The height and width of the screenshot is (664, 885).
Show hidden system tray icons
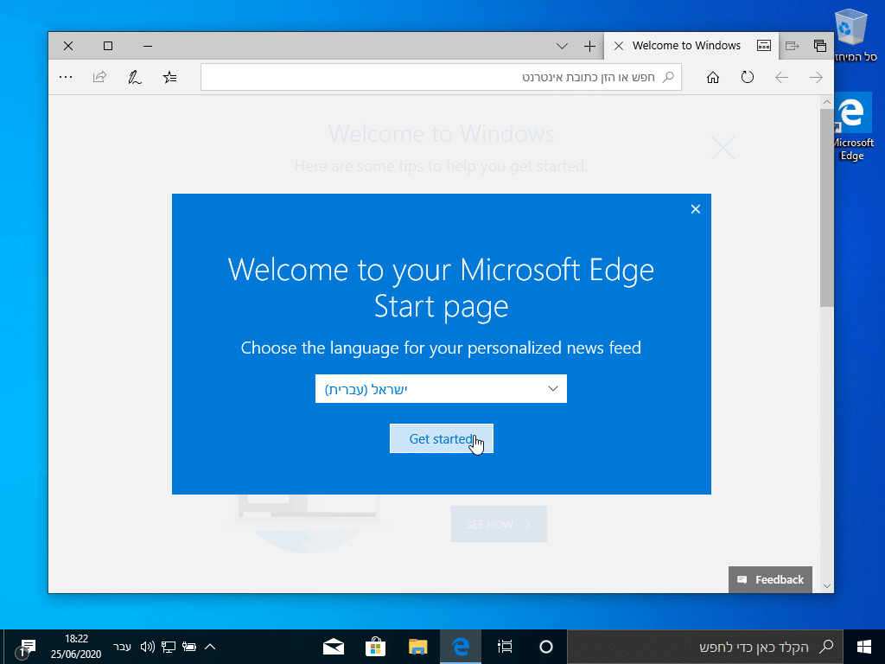209,647
